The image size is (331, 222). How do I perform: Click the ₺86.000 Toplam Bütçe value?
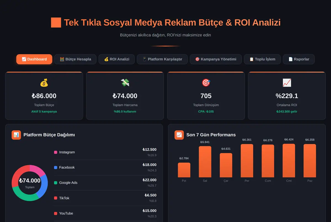pyautogui.click(x=44, y=96)
